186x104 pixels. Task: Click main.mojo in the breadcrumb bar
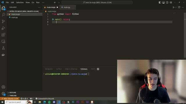point(52,12)
